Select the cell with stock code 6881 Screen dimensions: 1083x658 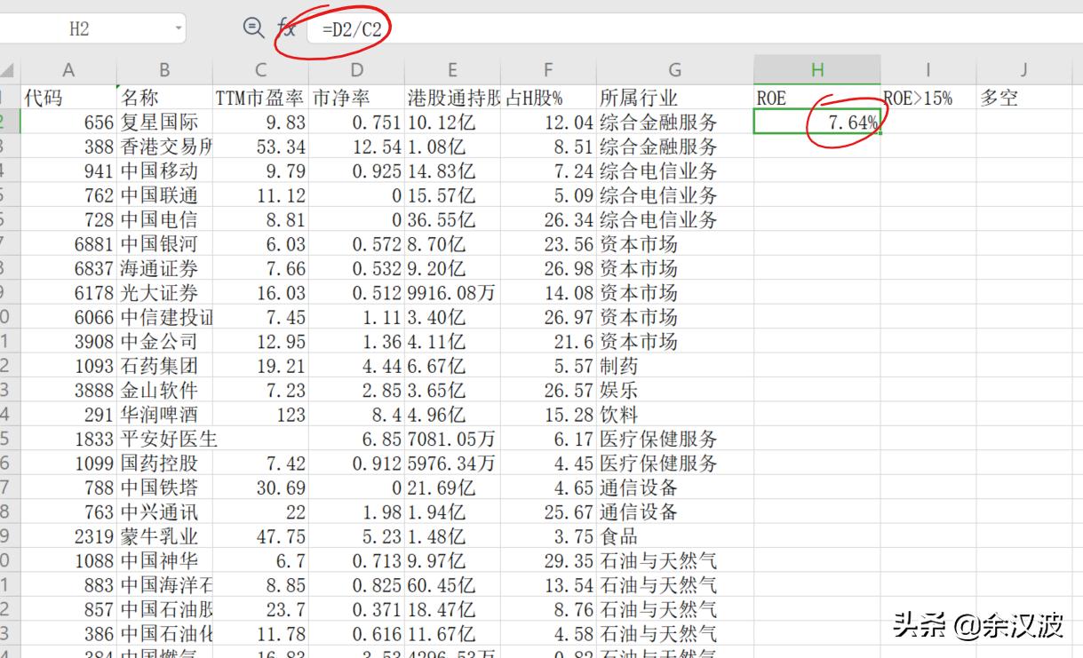click(x=68, y=242)
